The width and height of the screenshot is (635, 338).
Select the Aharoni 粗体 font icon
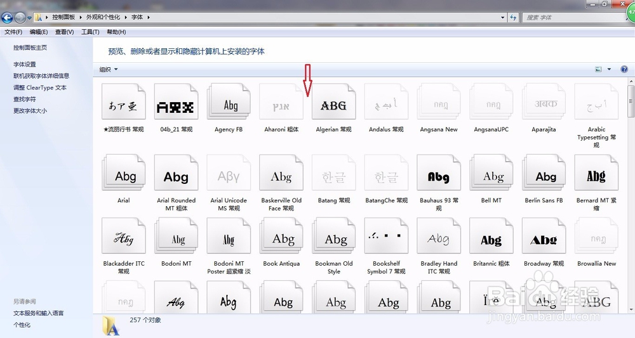point(281,102)
